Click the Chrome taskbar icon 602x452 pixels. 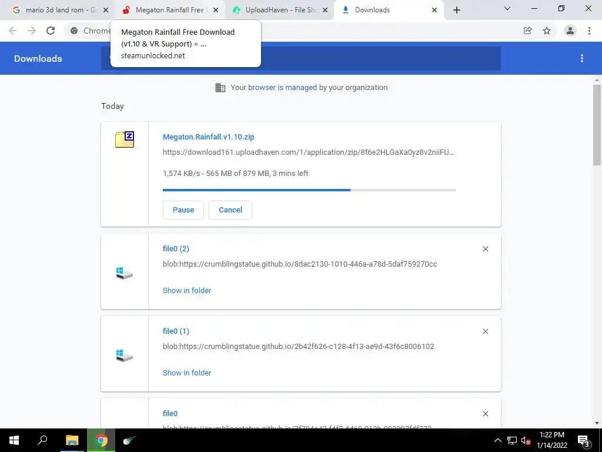click(x=101, y=440)
